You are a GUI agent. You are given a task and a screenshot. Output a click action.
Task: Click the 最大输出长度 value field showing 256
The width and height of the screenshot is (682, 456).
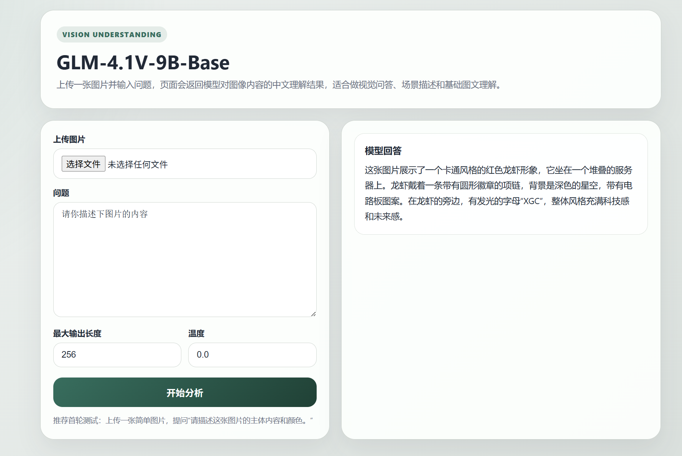point(117,355)
